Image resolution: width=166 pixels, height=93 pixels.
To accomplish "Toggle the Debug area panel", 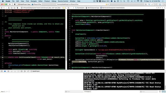I will pyautogui.click(x=160, y=4).
